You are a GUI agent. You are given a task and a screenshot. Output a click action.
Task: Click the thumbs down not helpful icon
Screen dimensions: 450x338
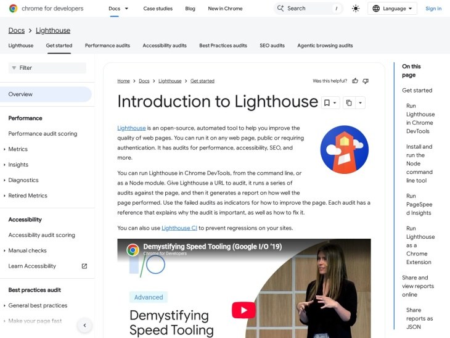click(366, 81)
